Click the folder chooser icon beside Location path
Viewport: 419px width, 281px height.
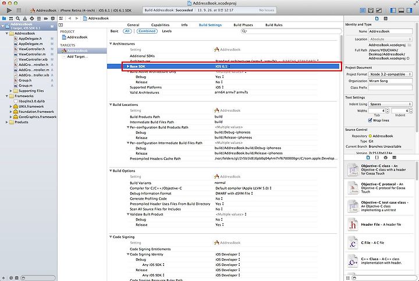click(409, 45)
